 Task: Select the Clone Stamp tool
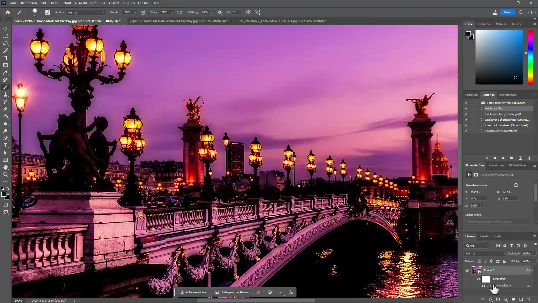[5, 95]
